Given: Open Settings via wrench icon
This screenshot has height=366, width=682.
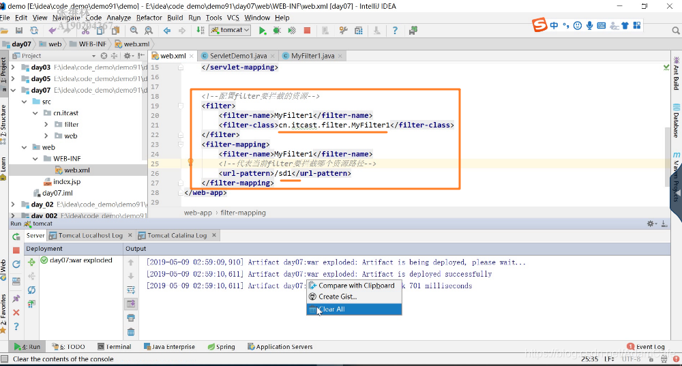Looking at the screenshot, I should pyautogui.click(x=343, y=31).
